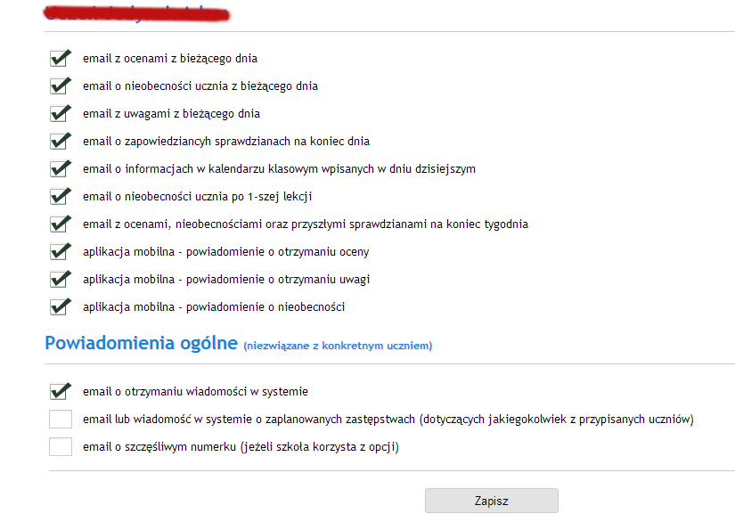Image resolution: width=735 pixels, height=530 pixels.
Task: Uncheck aplikacja mobilna powiadomienie o otrzymaniu uwagi
Action: pyautogui.click(x=61, y=280)
